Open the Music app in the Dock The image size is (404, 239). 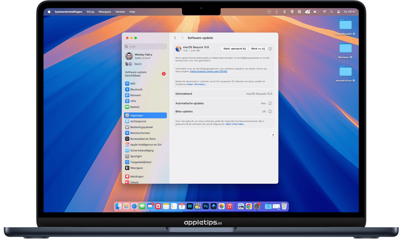coord(229,206)
